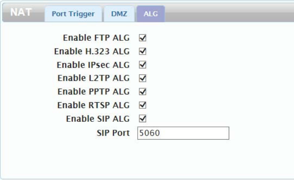Untick the L2TP ALG checkbox

click(143, 78)
